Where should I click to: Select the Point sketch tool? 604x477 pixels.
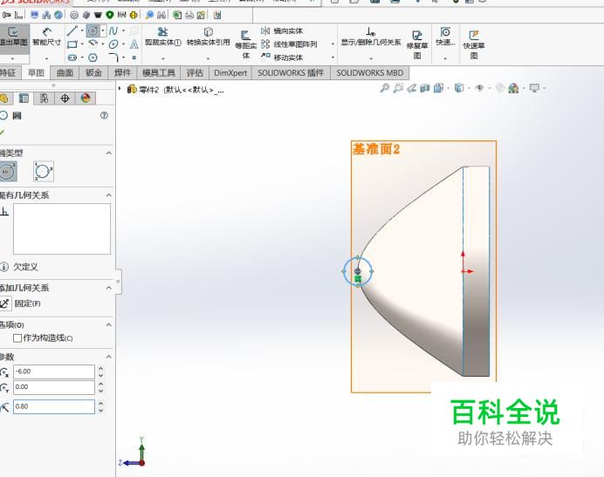tap(134, 58)
